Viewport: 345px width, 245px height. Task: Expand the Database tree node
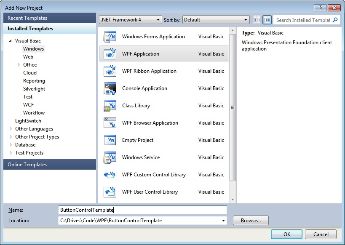(x=11, y=145)
